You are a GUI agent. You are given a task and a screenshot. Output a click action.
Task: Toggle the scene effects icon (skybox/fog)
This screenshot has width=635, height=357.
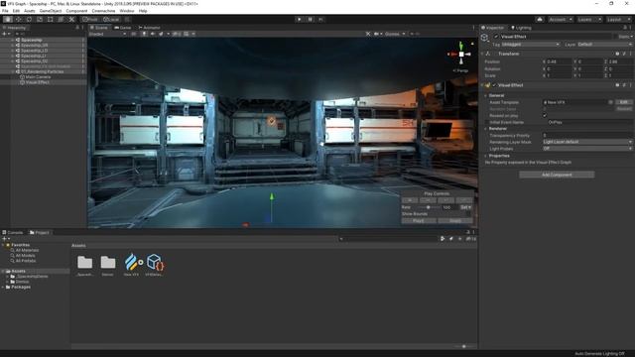click(161, 34)
